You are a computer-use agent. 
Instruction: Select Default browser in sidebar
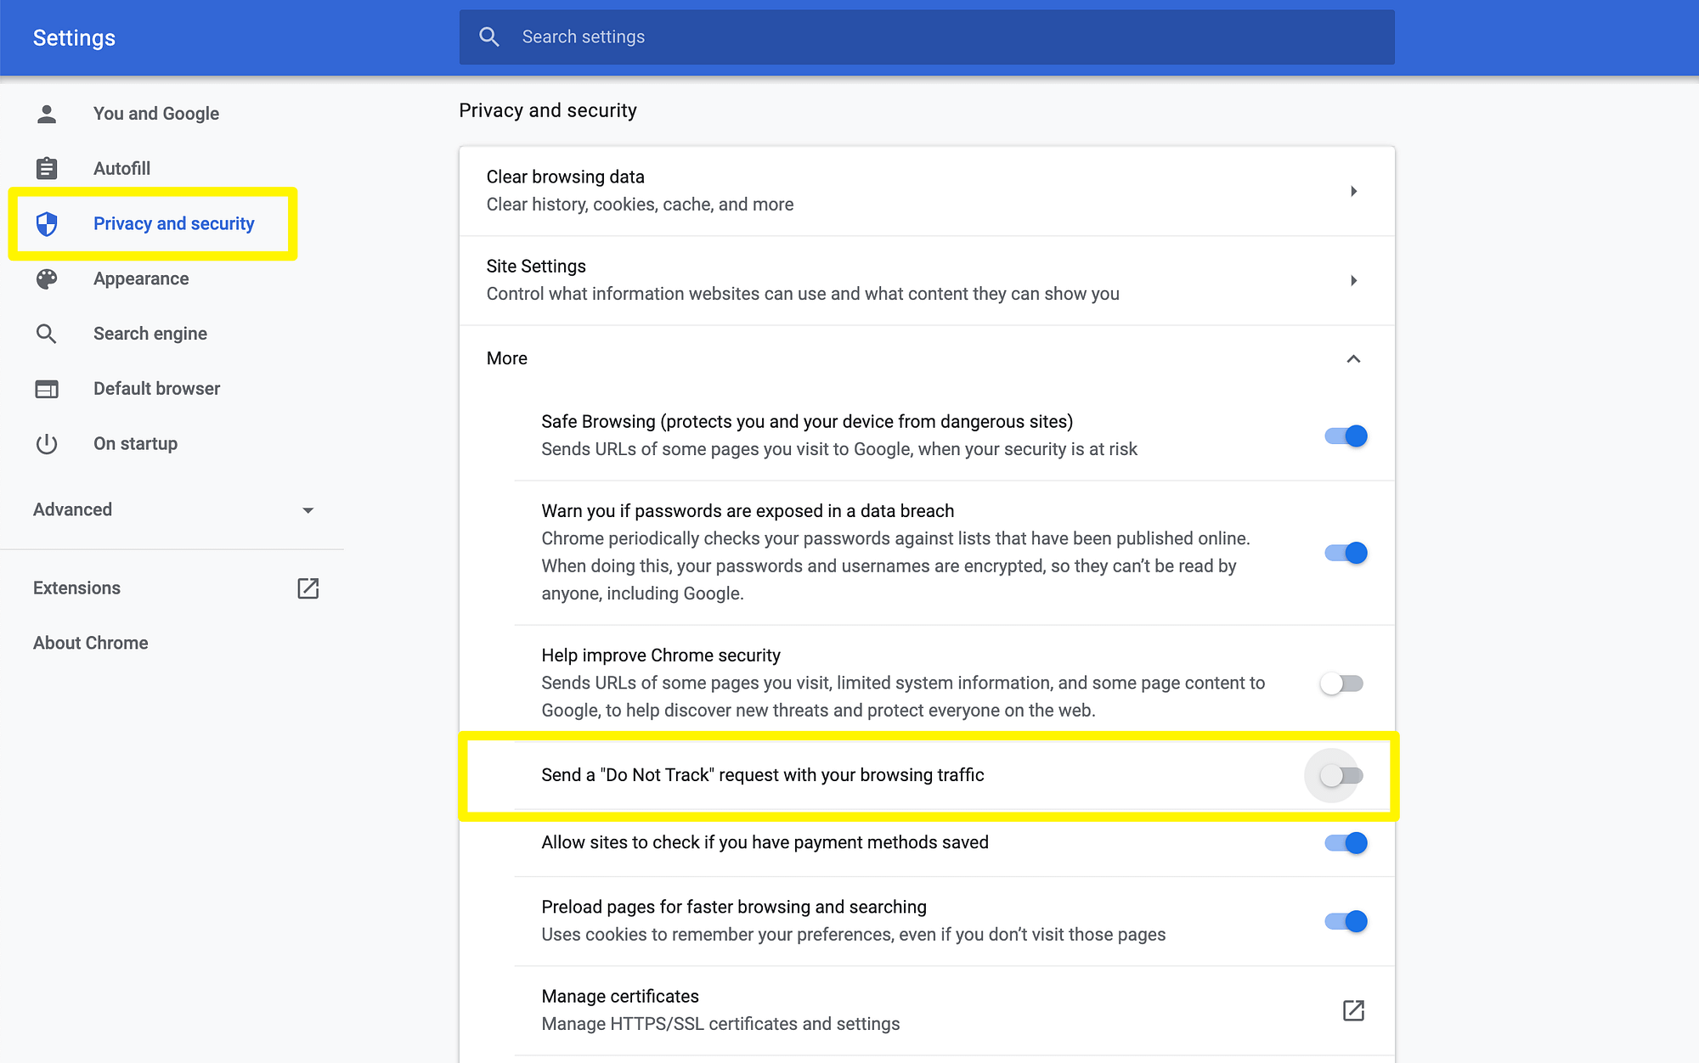156,388
